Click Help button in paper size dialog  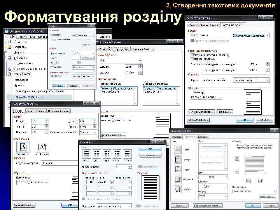(170, 42)
